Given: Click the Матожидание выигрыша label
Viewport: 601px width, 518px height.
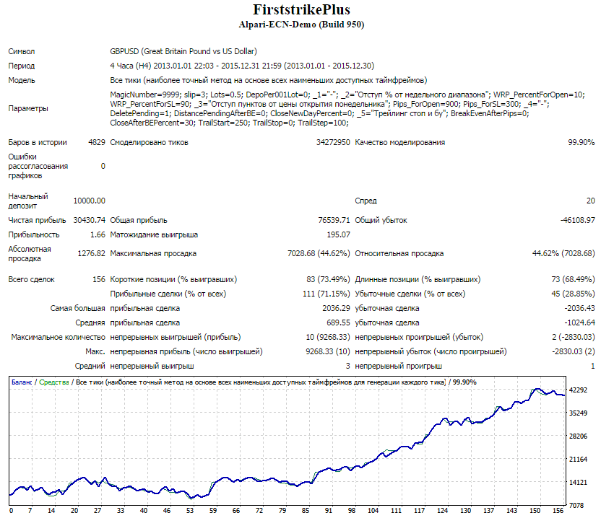Looking at the screenshot, I should pyautogui.click(x=154, y=234).
